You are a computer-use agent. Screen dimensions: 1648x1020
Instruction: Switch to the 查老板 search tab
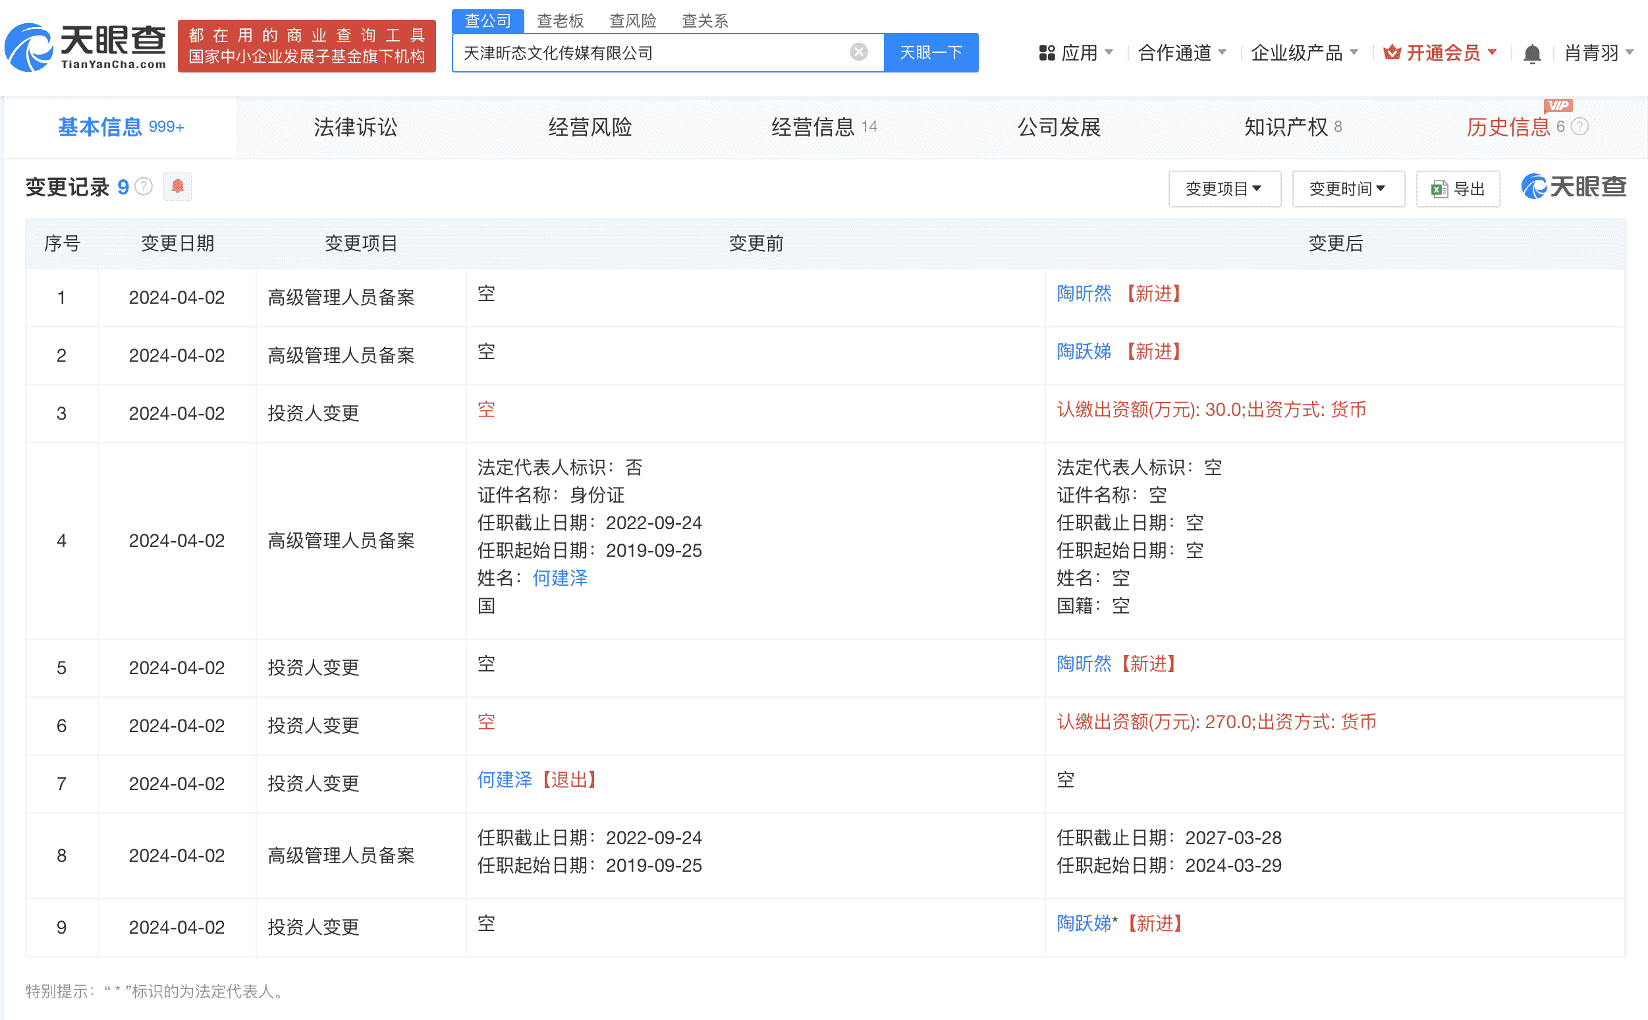pos(561,21)
